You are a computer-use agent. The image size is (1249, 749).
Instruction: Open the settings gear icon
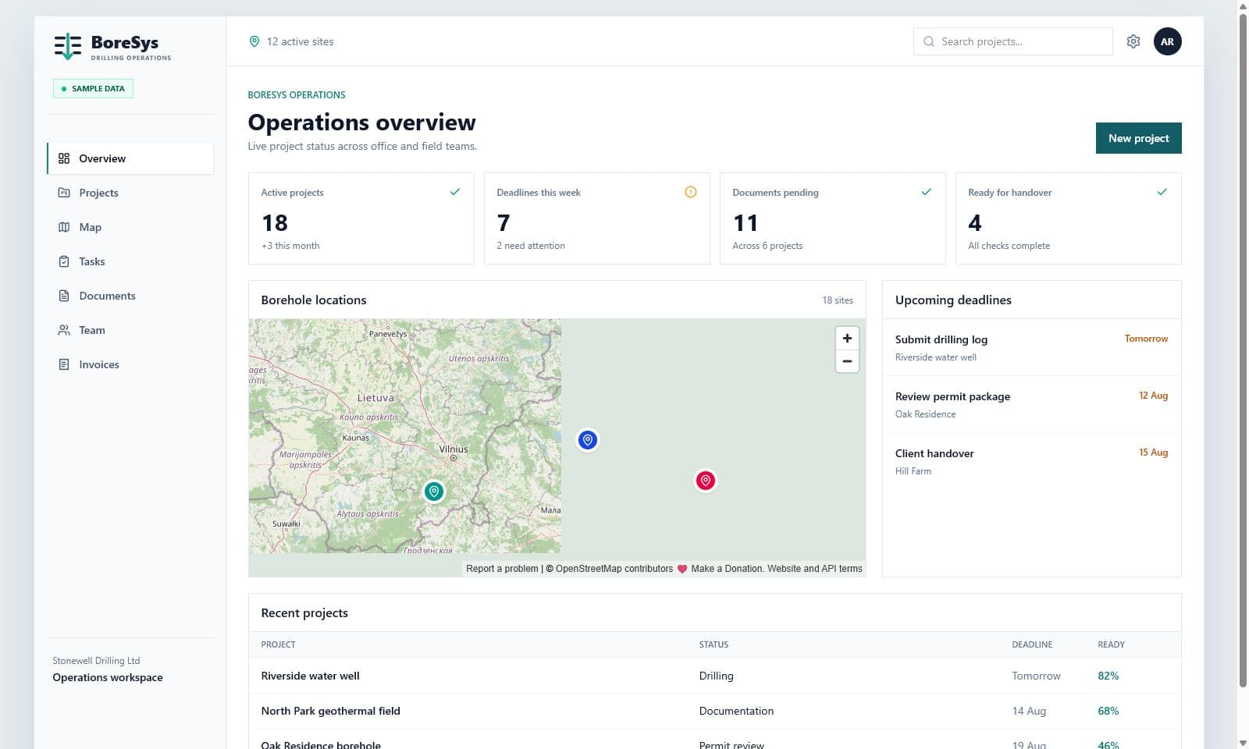(1133, 41)
